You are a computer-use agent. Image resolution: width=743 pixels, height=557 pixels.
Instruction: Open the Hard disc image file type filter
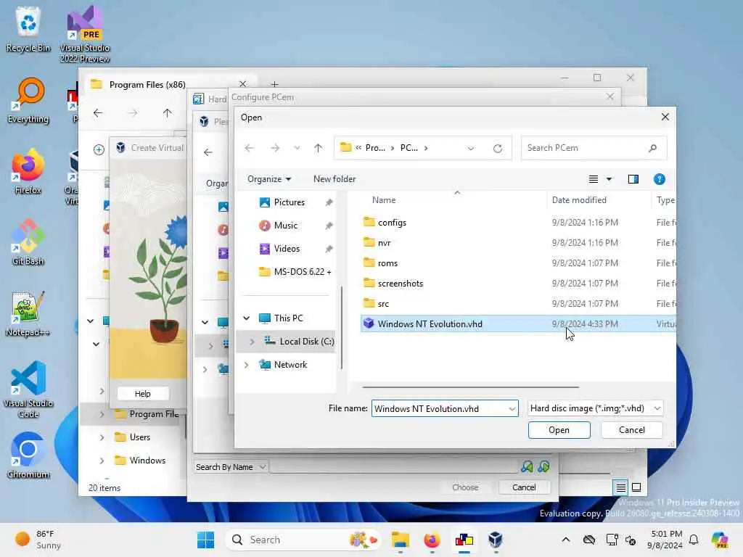(x=595, y=408)
